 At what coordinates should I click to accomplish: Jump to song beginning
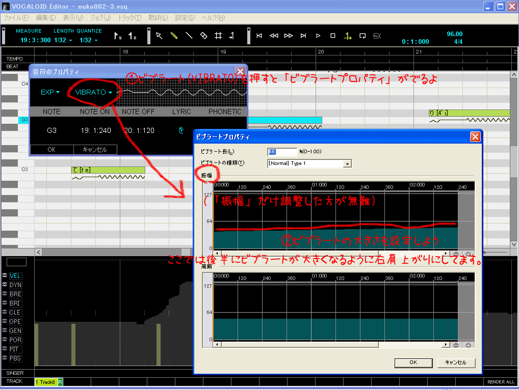click(259, 36)
